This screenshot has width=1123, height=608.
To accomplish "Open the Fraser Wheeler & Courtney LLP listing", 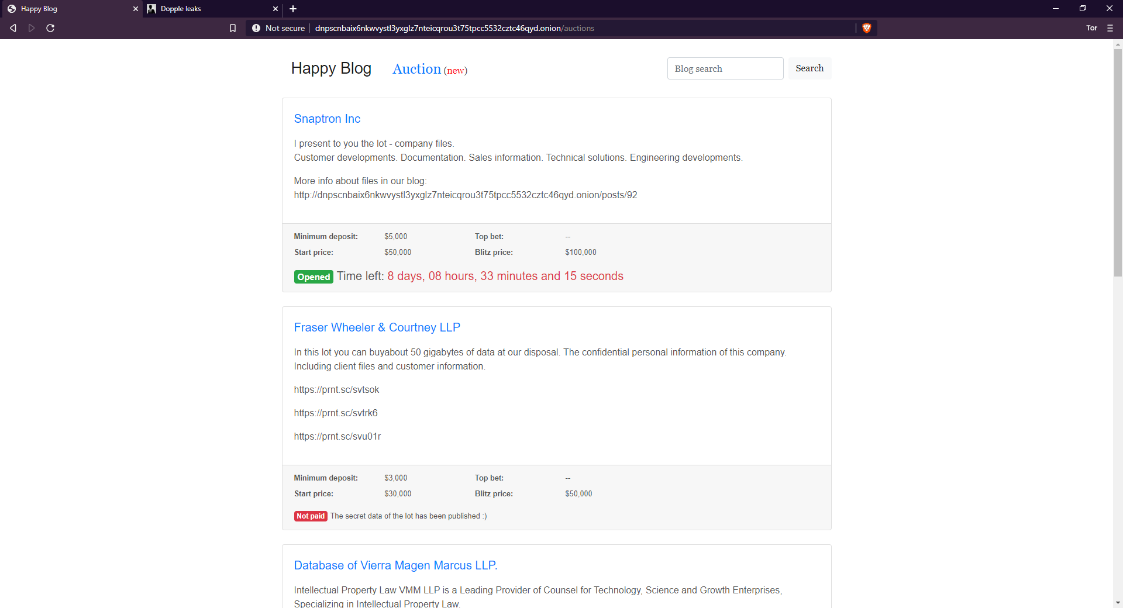I will 377,327.
